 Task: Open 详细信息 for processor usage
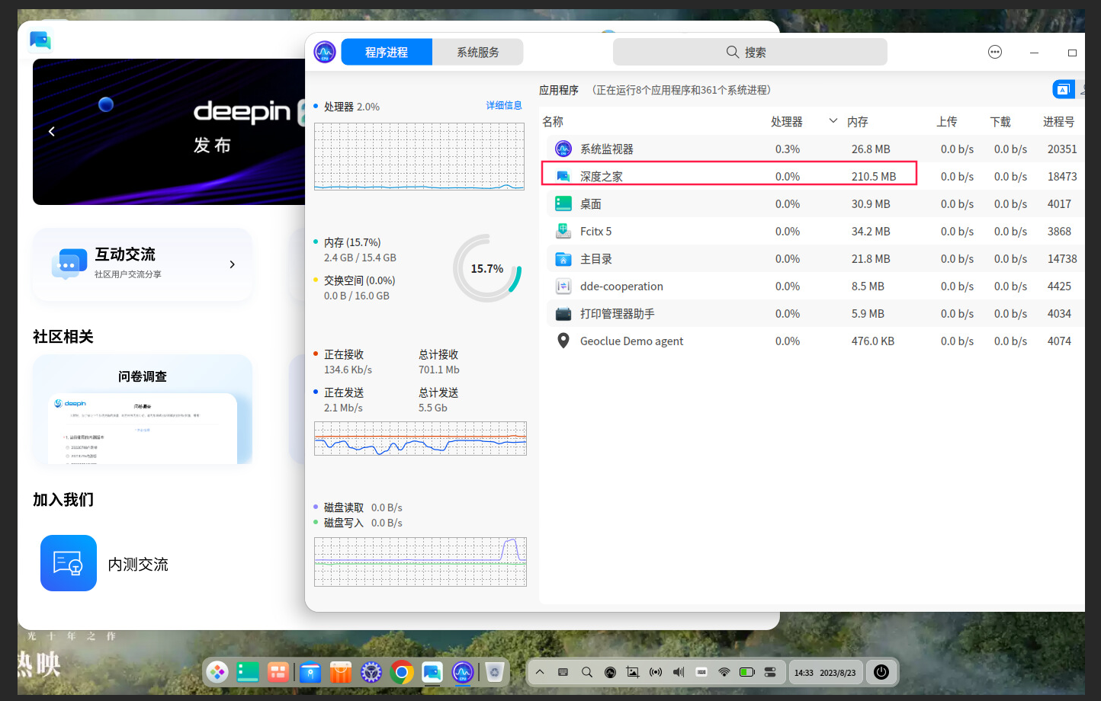click(x=504, y=106)
